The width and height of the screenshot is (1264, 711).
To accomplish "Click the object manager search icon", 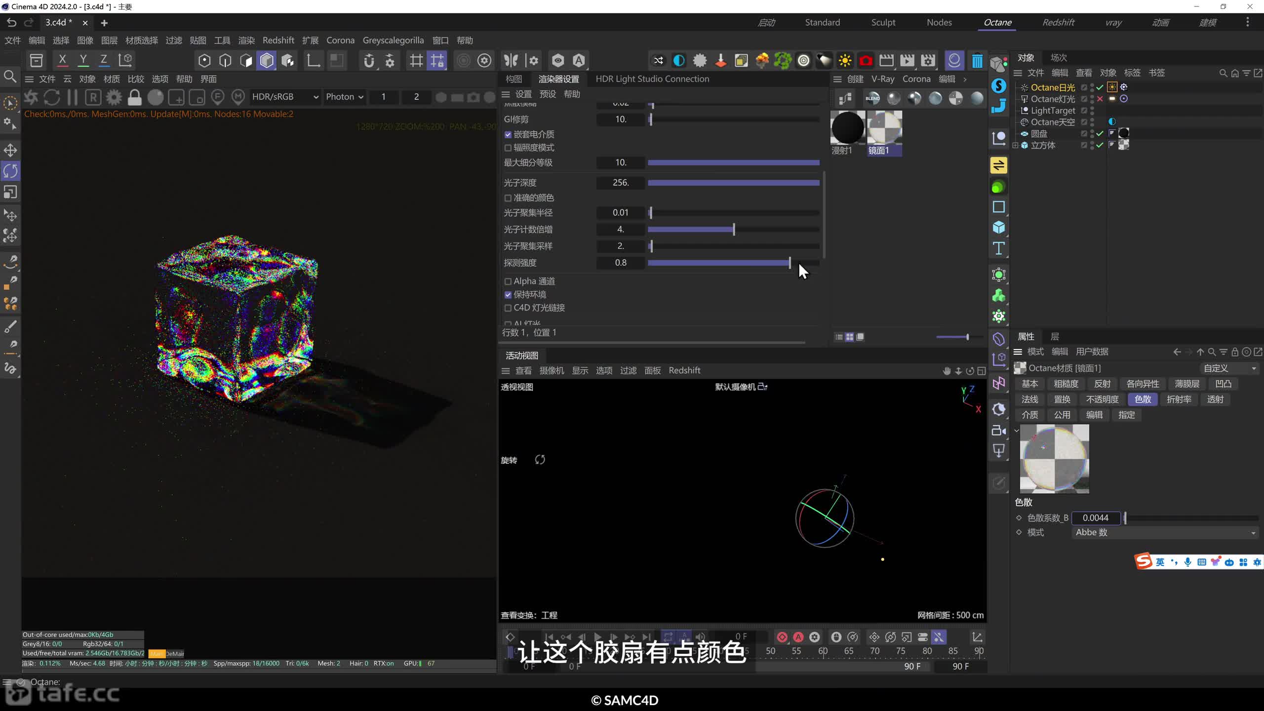I will click(1223, 73).
